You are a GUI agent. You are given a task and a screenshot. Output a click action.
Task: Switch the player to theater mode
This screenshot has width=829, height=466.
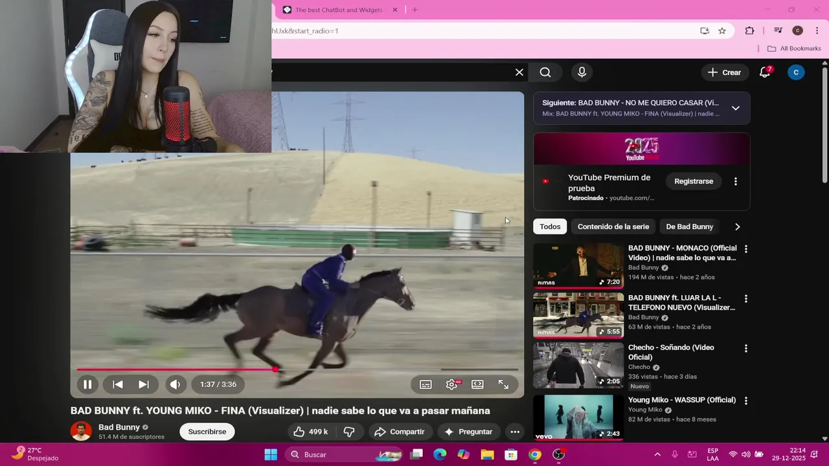pyautogui.click(x=477, y=384)
